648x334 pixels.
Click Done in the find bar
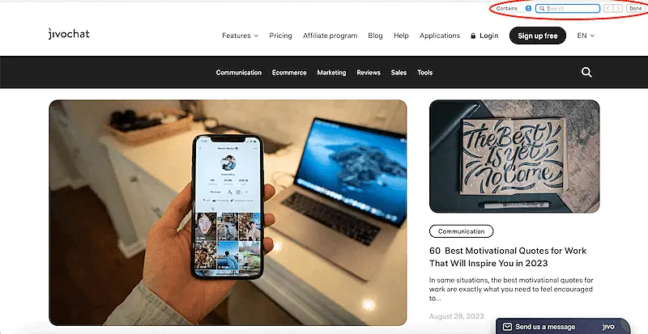point(636,8)
